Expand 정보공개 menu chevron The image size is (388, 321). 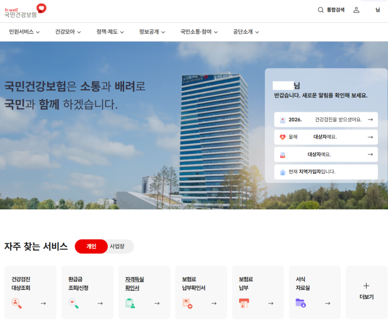(163, 32)
